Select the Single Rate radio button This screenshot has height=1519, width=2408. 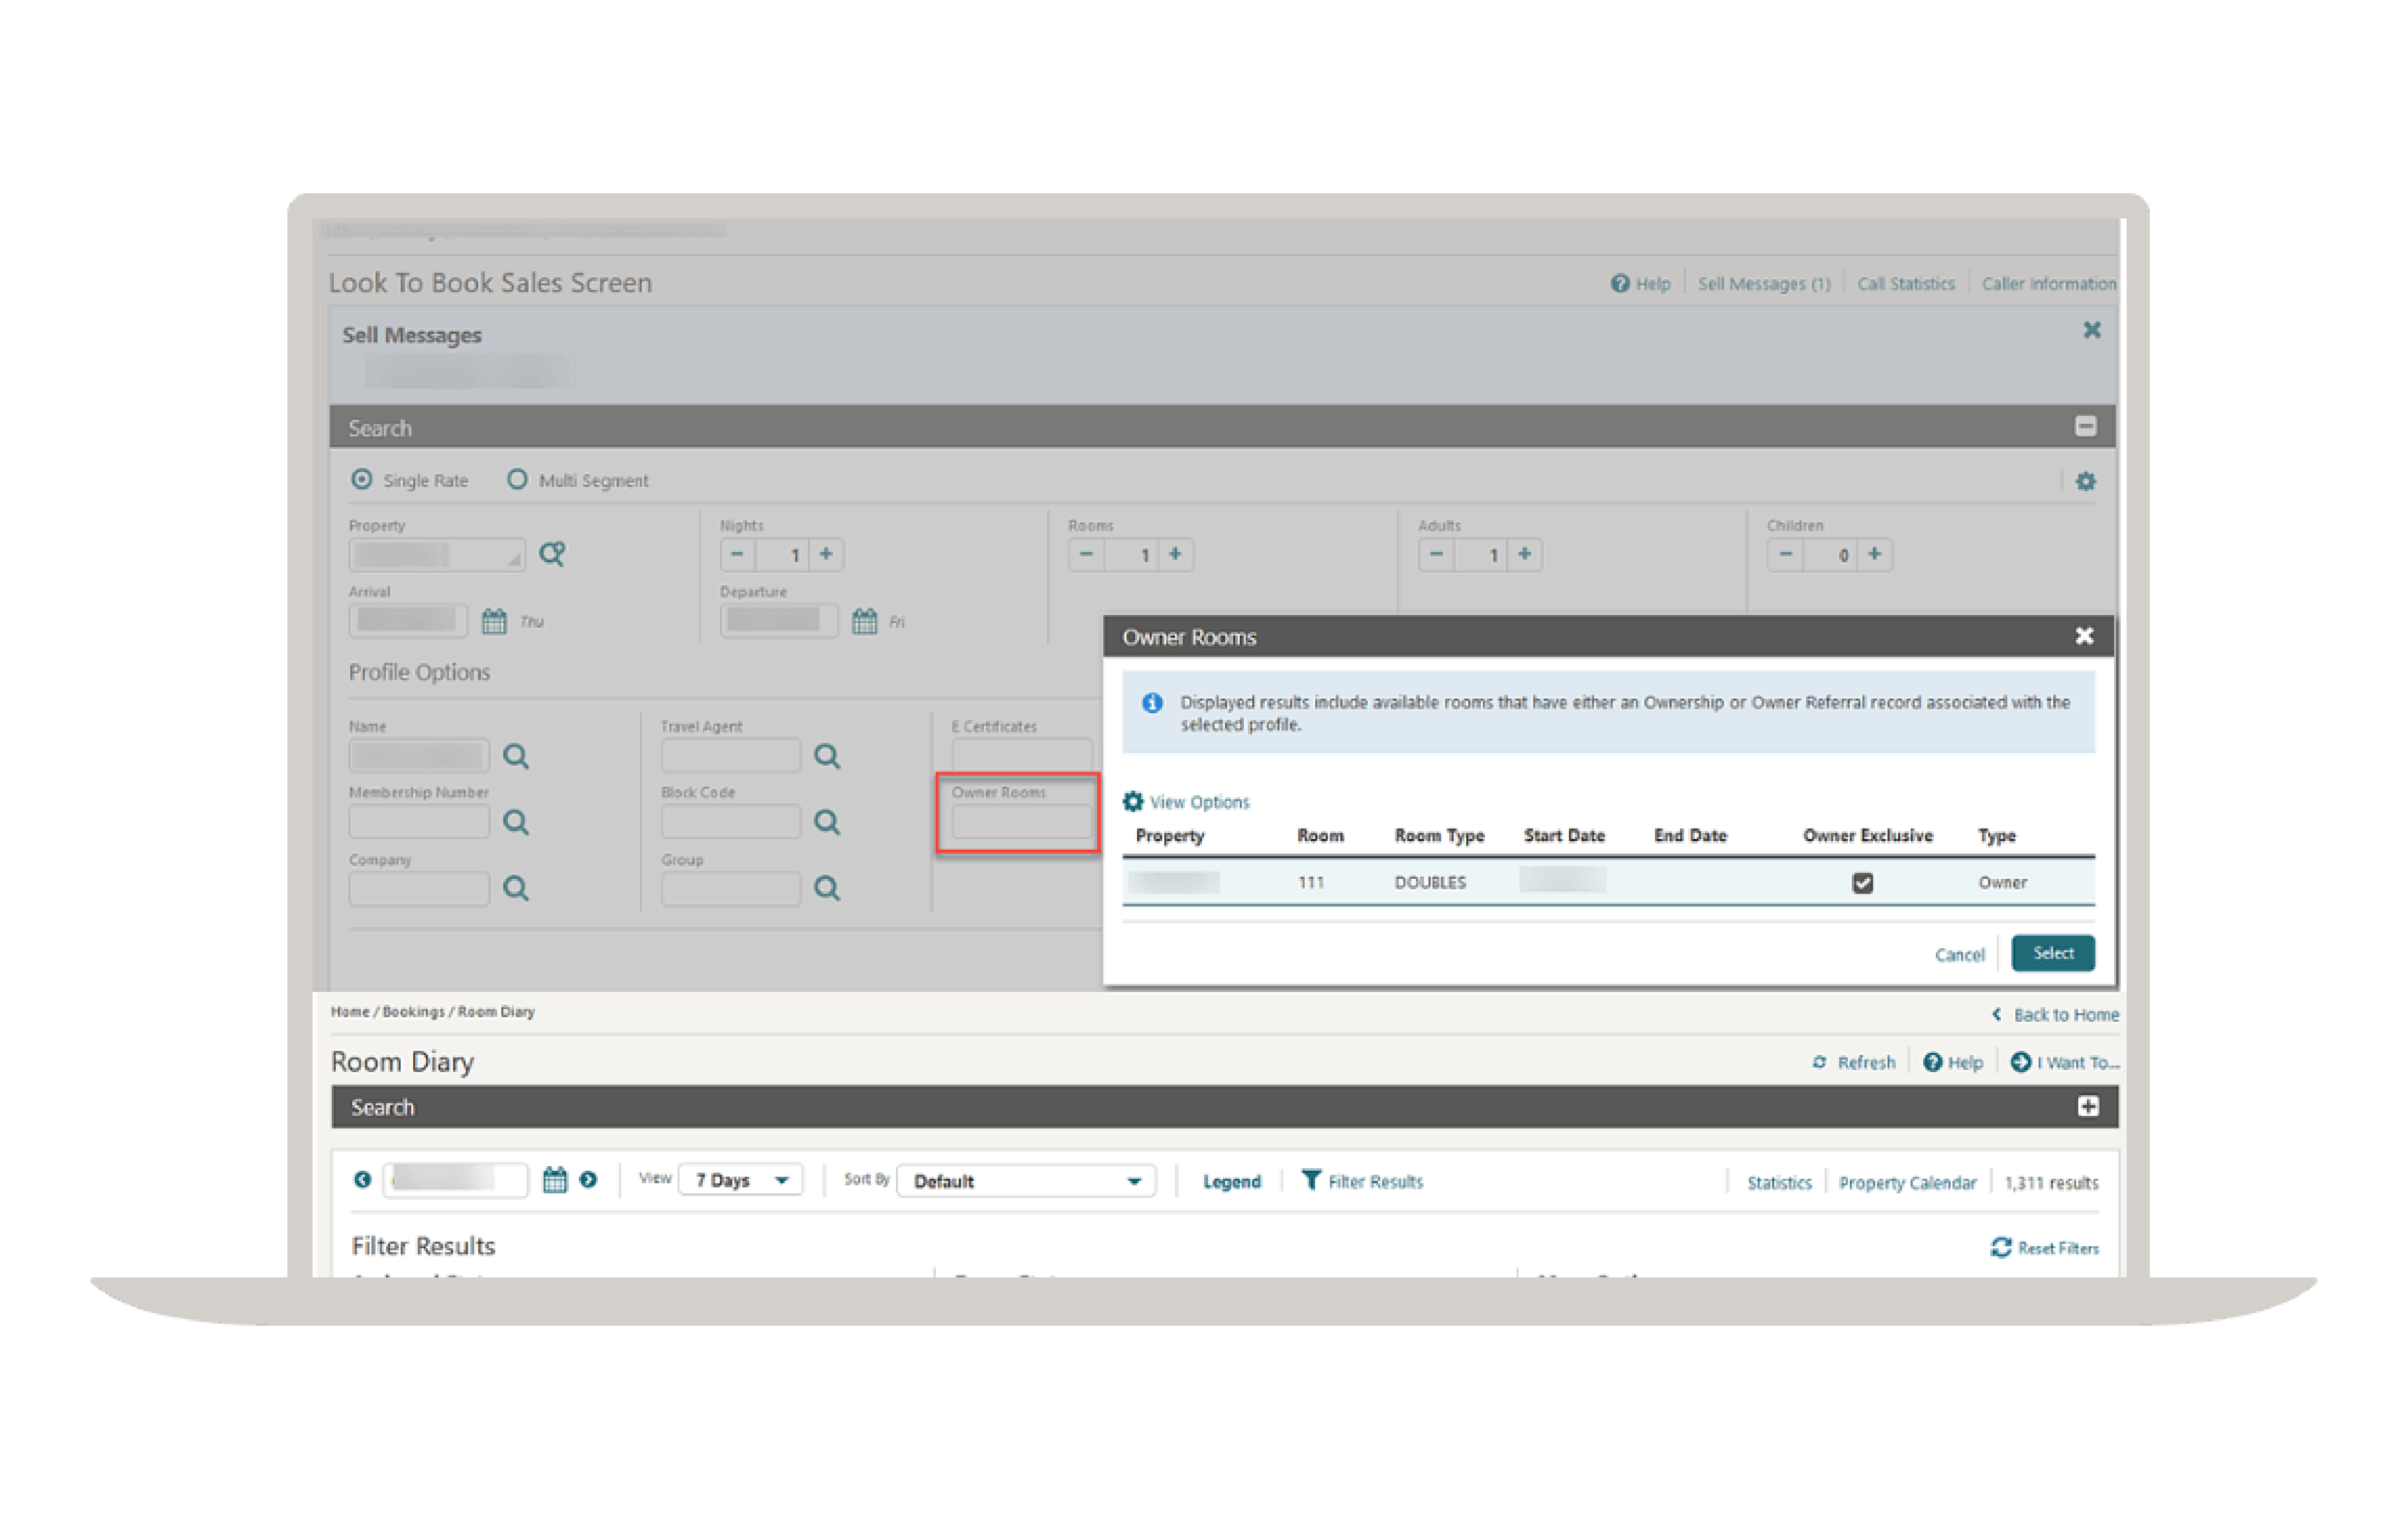(x=362, y=479)
